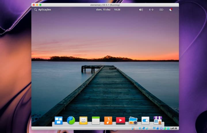Click the date dom, 15 dez
The image size is (207, 133).
pos(103,9)
